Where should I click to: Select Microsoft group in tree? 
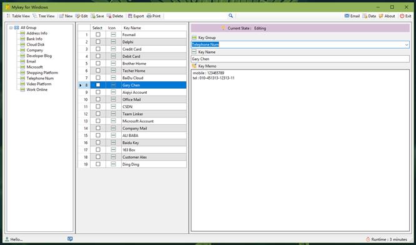pos(34,67)
